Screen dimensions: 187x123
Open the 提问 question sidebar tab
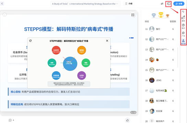coord(183,26)
